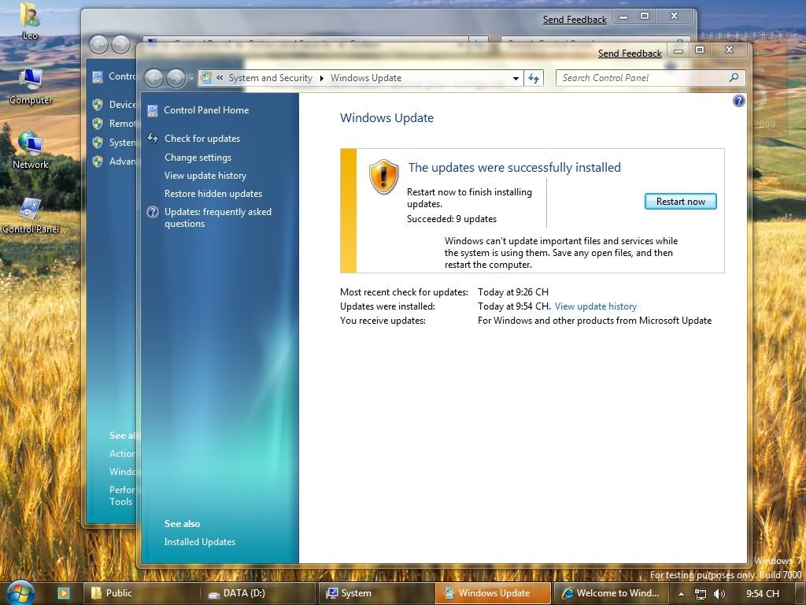Switch to the DATA (D:) taskbar button
The height and width of the screenshot is (605, 806).
[257, 593]
